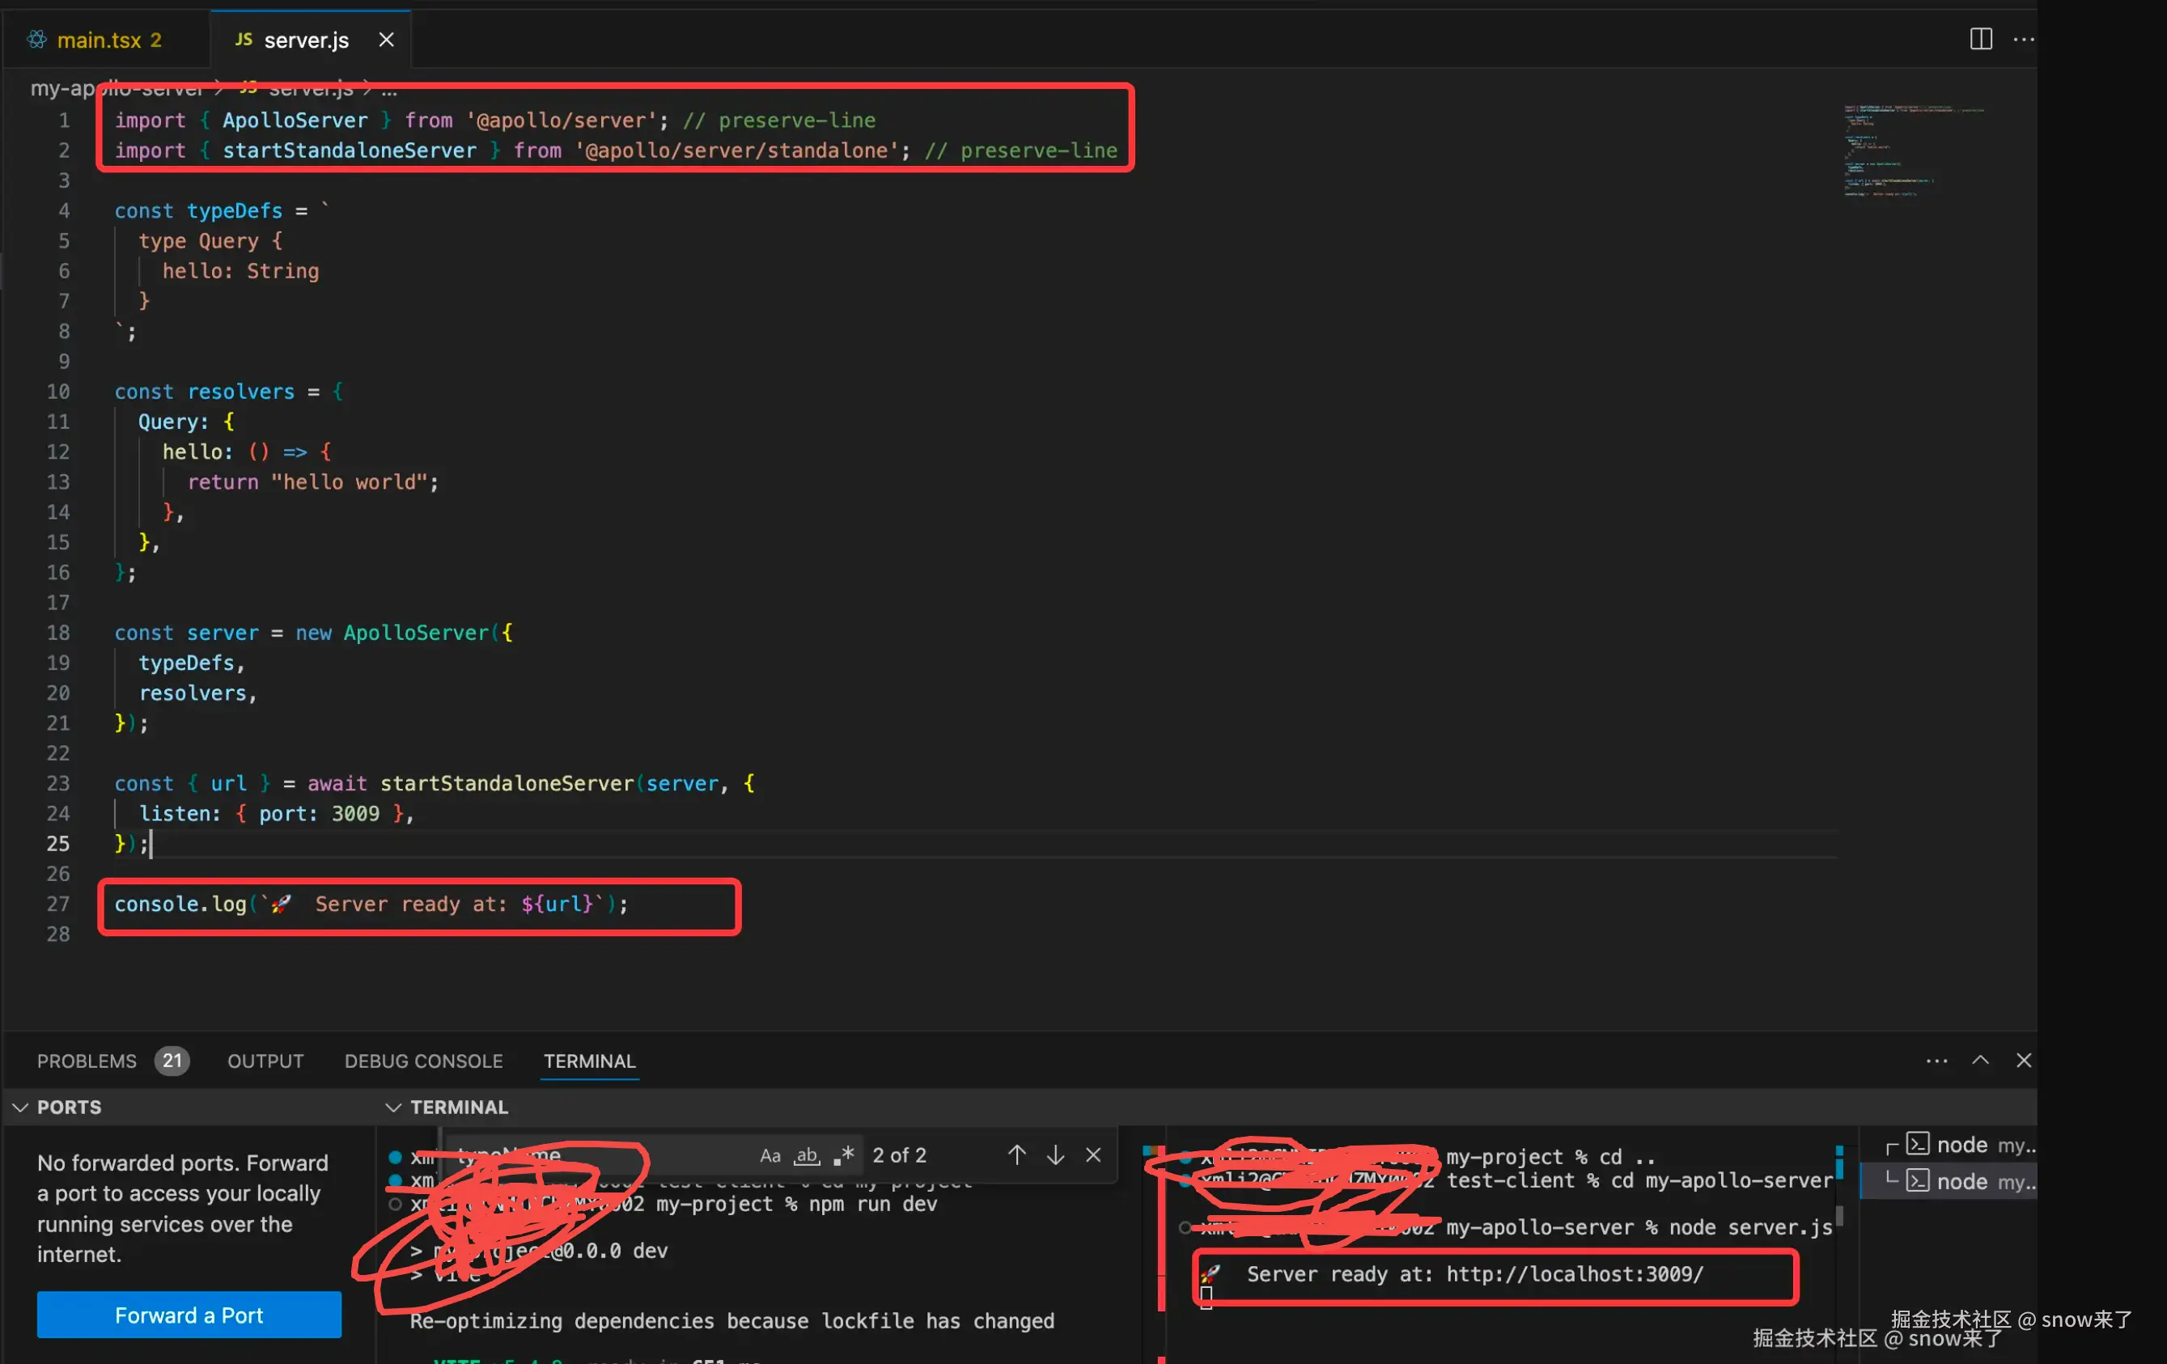
Task: Click the Forward a Port button
Action: tap(189, 1315)
